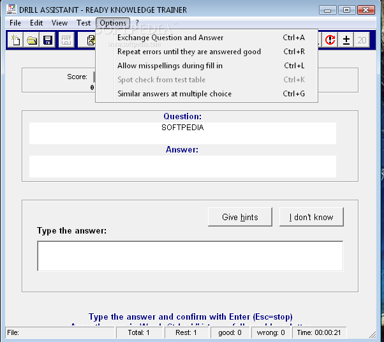384x342 pixels.
Task: Click the Time: 00:00:21 status entry
Action: pyautogui.click(x=319, y=332)
